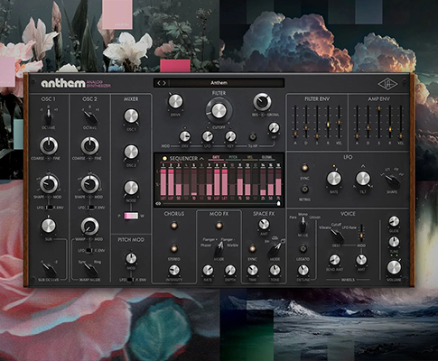Viewport: 438px width, 361px height.
Task: Toggle OSC 2 Warp LFO / F.ENV switch
Action: click(x=89, y=250)
